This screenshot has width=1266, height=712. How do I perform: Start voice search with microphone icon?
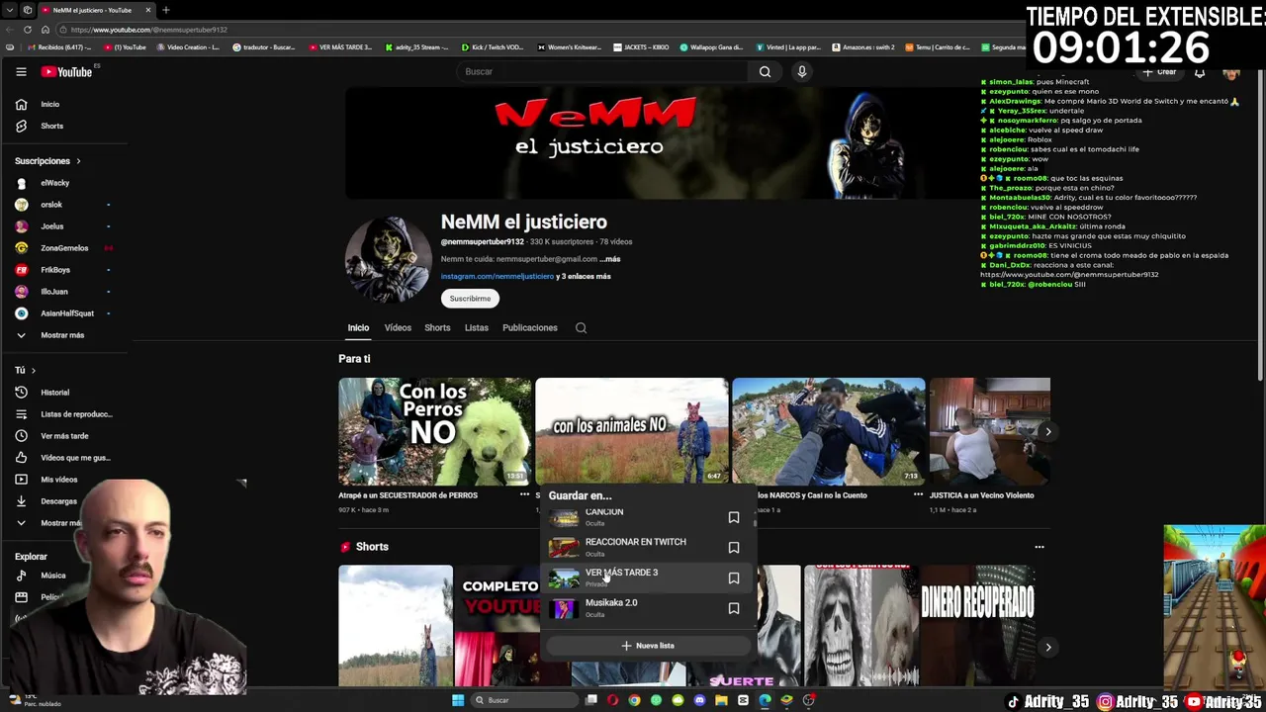(802, 71)
